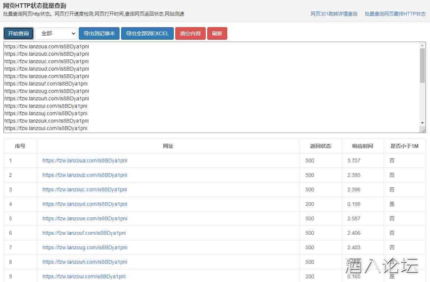Image resolution: width=430 pixels, height=282 pixels.
Task: Click the 返回状态 column header
Action: [320, 146]
